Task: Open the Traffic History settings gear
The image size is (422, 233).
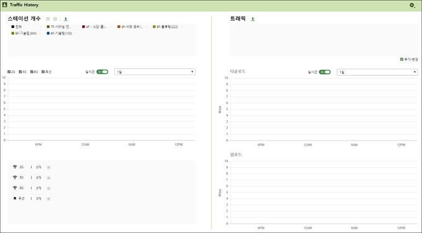Action: click(412, 5)
